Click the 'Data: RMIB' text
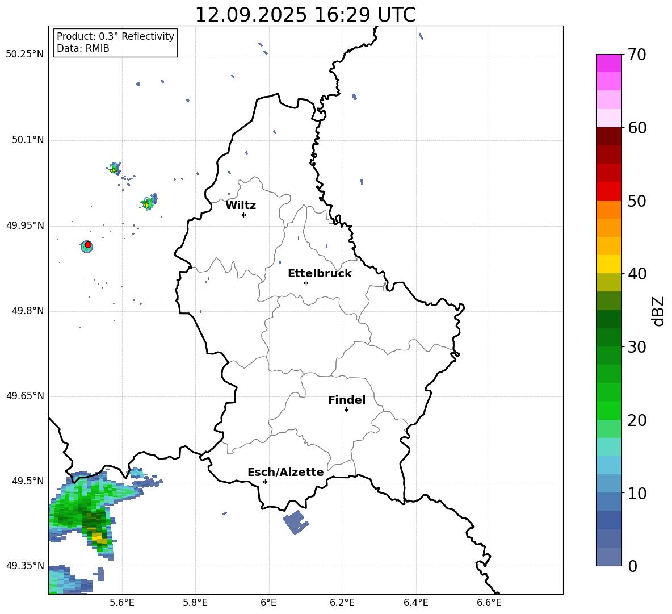Image resolution: width=672 pixels, height=614 pixels. click(83, 48)
